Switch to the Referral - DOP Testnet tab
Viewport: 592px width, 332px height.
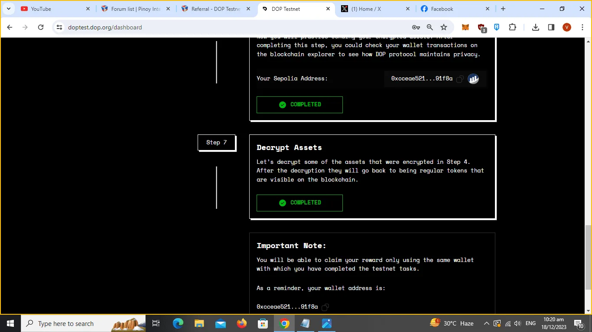click(216, 9)
